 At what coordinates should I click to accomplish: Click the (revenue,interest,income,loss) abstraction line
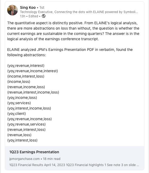click(x=33, y=92)
